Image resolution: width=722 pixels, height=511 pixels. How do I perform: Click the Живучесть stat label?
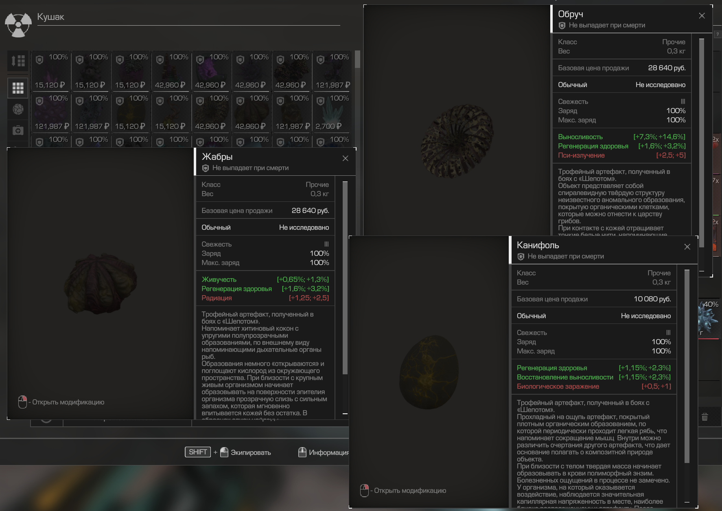219,280
